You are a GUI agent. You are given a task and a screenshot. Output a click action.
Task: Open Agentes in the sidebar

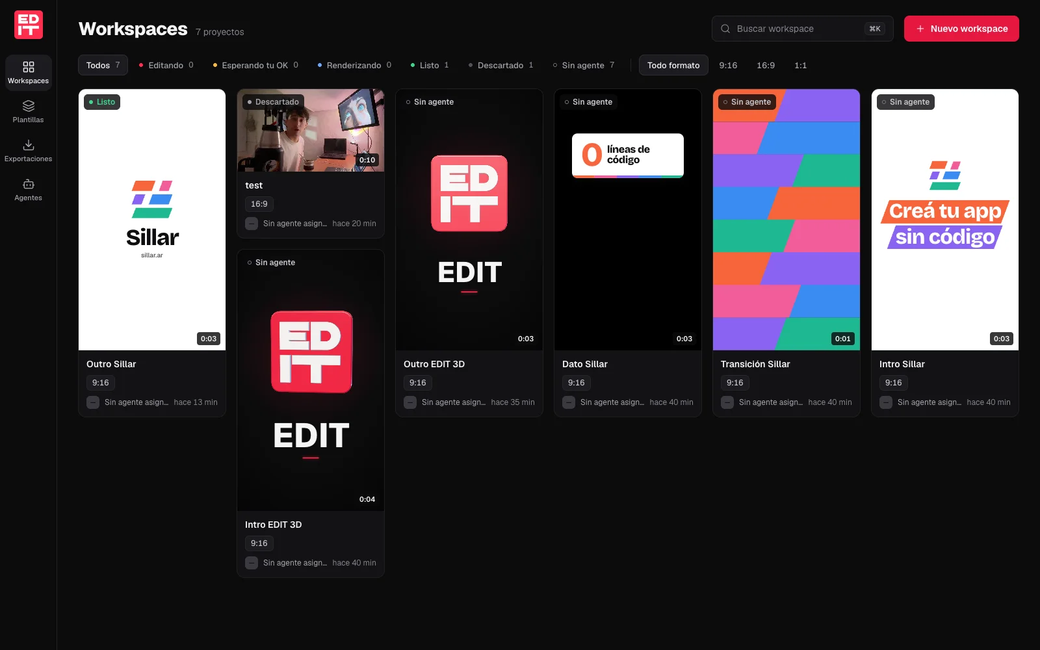pyautogui.click(x=29, y=190)
